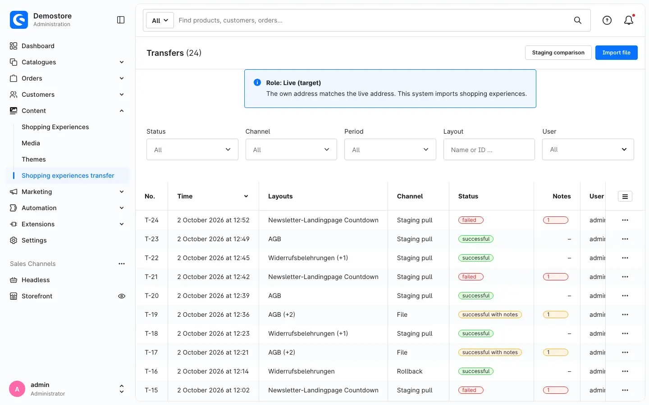Click the Import file button
Screen dimensions: 649x405
(x=617, y=53)
